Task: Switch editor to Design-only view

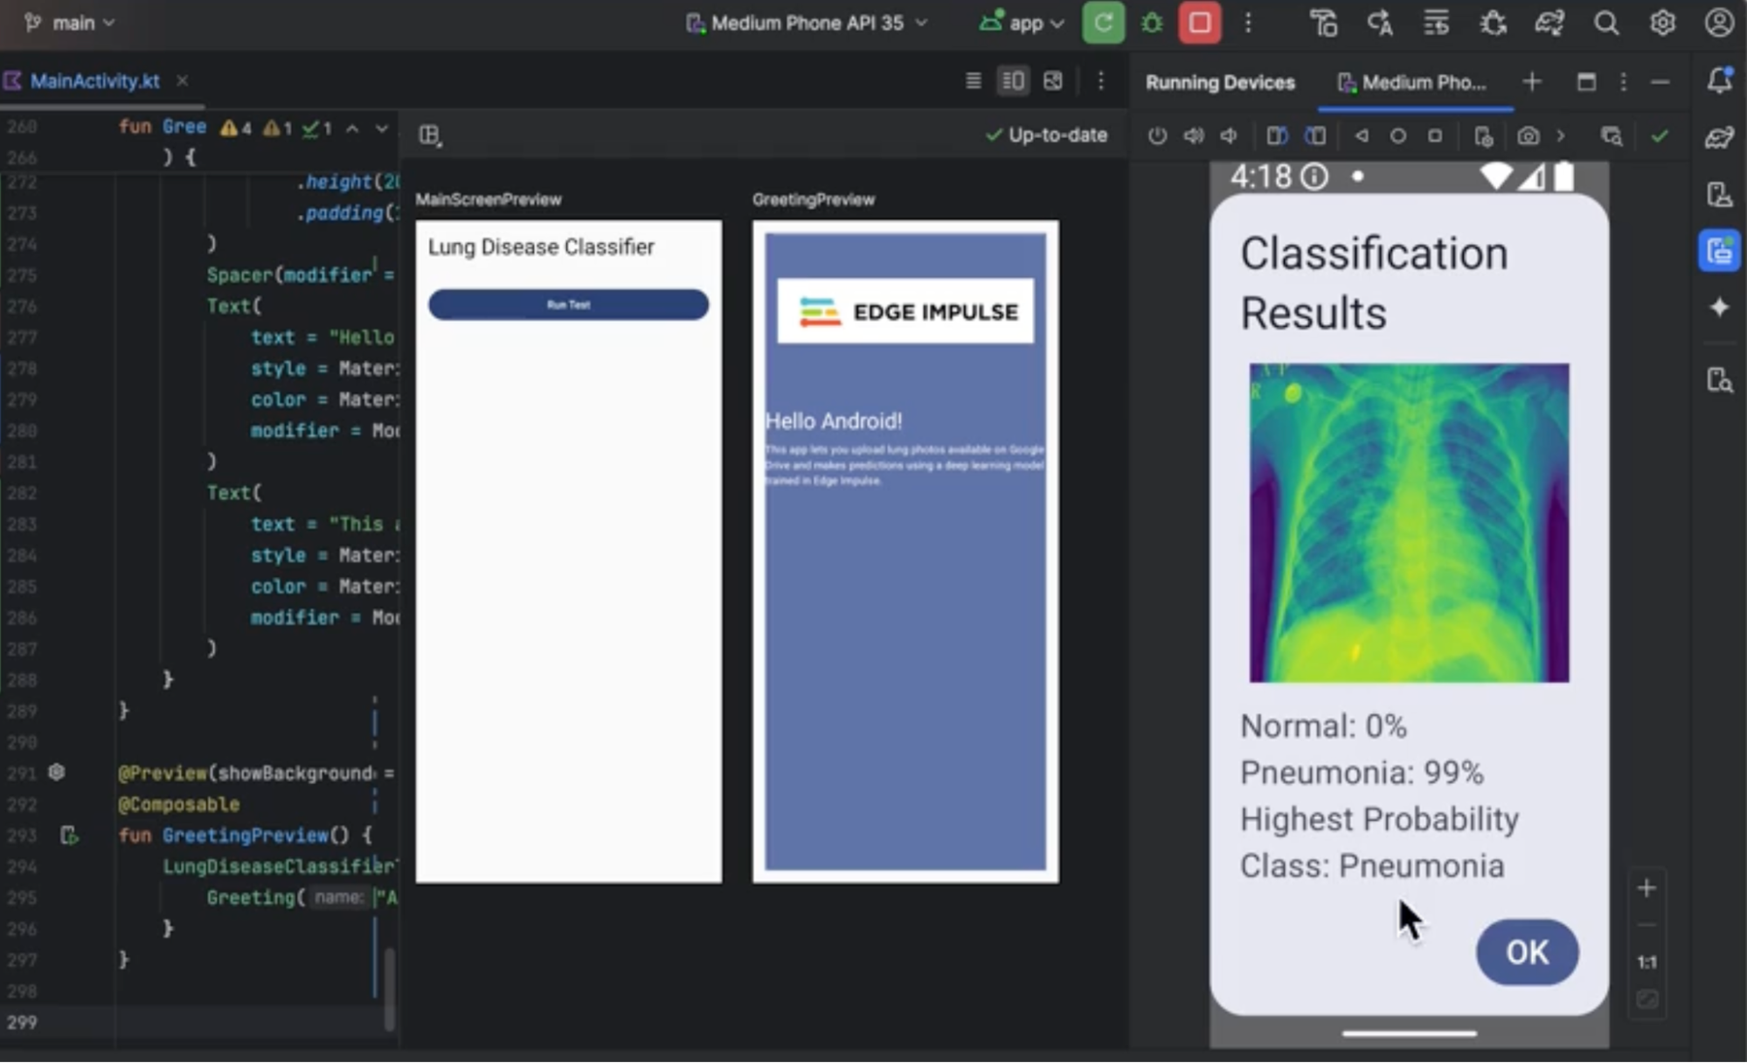Action: 1053,81
